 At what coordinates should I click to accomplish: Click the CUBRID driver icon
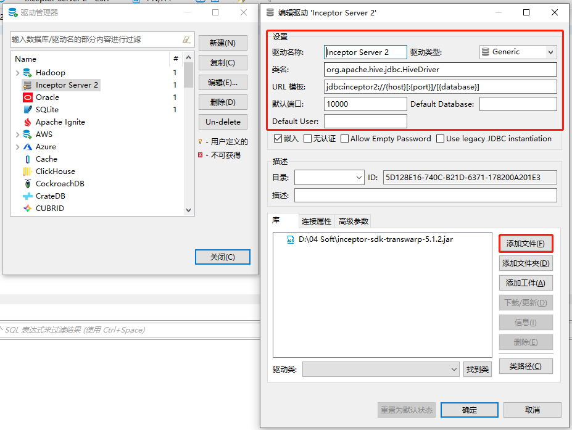coord(27,209)
